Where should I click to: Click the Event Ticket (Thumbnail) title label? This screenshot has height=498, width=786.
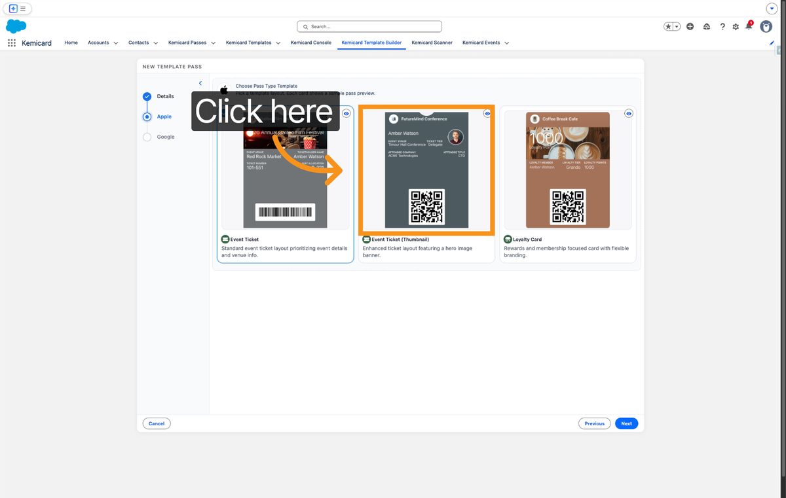[400, 240]
